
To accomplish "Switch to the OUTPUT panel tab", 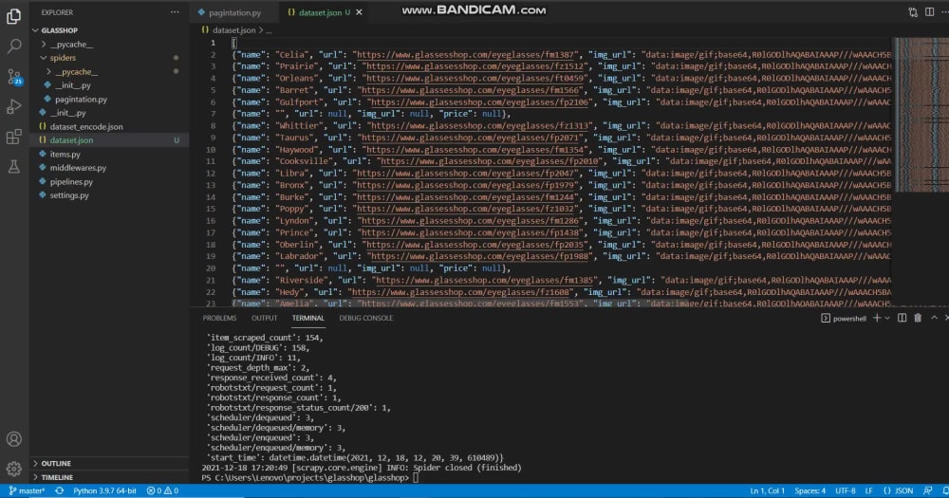I will click(x=264, y=318).
